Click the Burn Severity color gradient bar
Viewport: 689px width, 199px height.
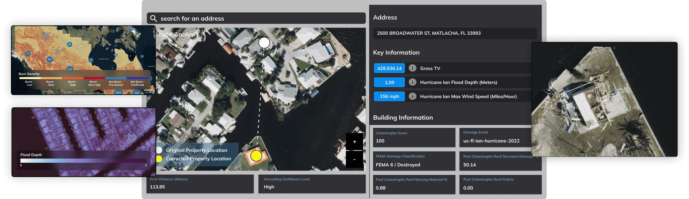tap(84, 78)
